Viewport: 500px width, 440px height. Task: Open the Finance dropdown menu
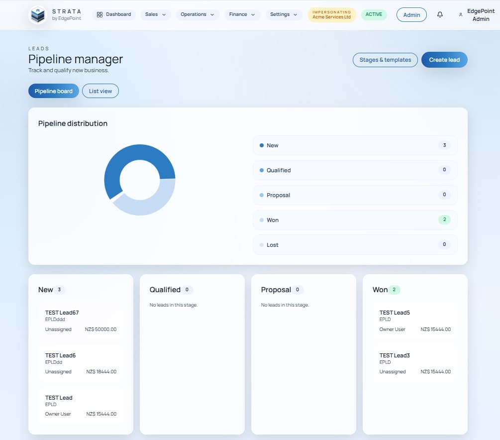[242, 14]
